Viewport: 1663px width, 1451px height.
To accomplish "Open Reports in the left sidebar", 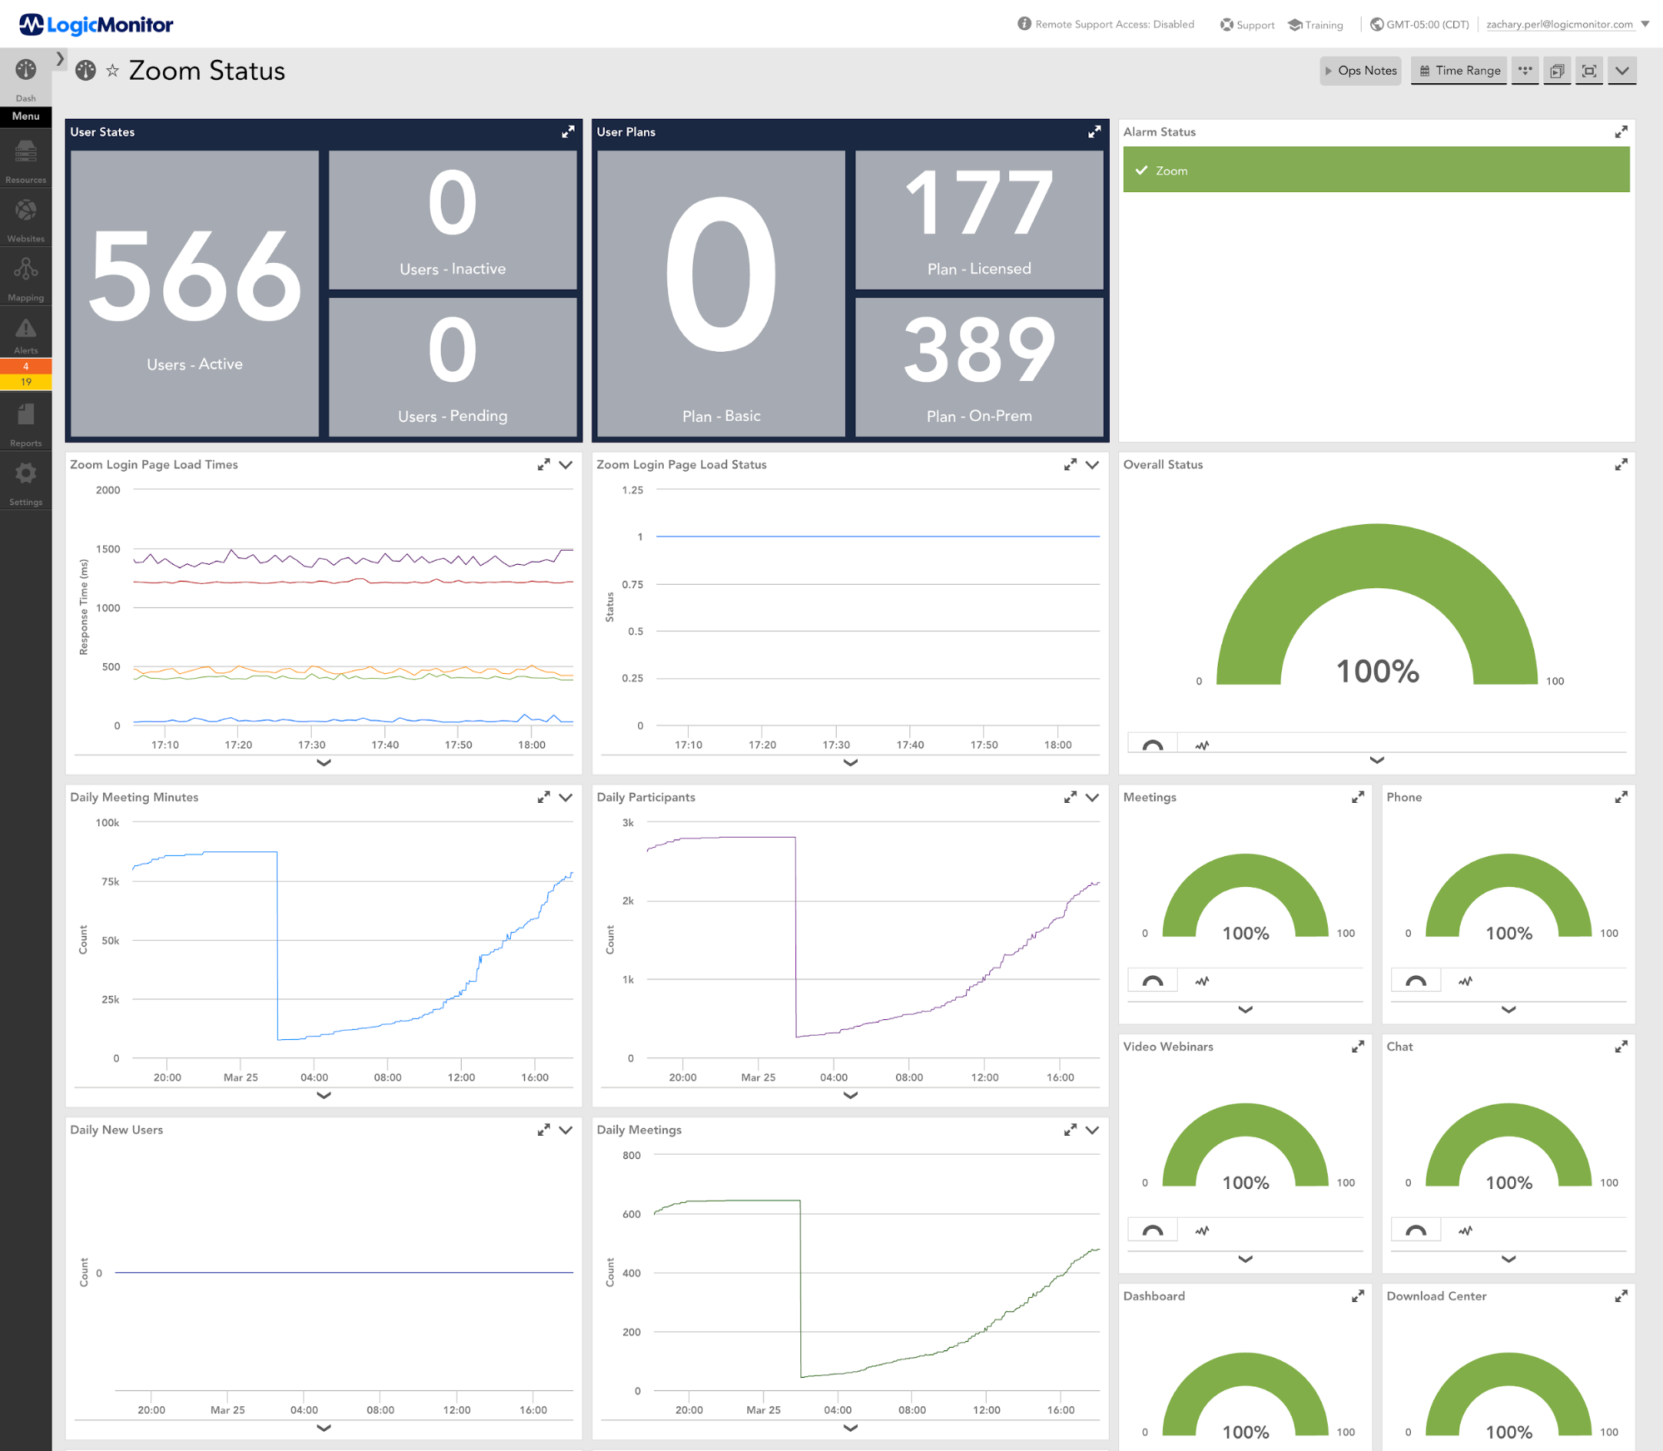I will coord(26,424).
